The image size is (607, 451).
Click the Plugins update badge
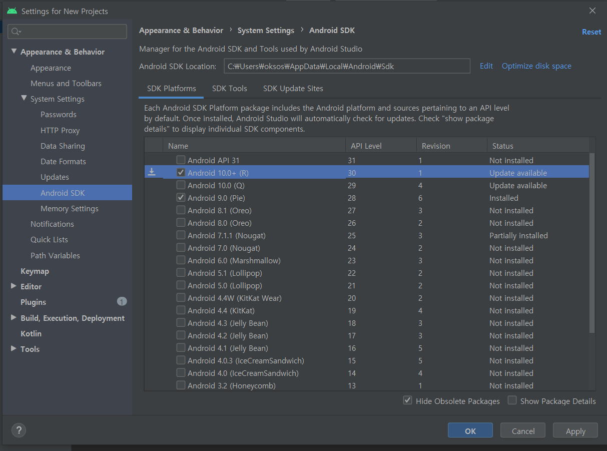122,301
